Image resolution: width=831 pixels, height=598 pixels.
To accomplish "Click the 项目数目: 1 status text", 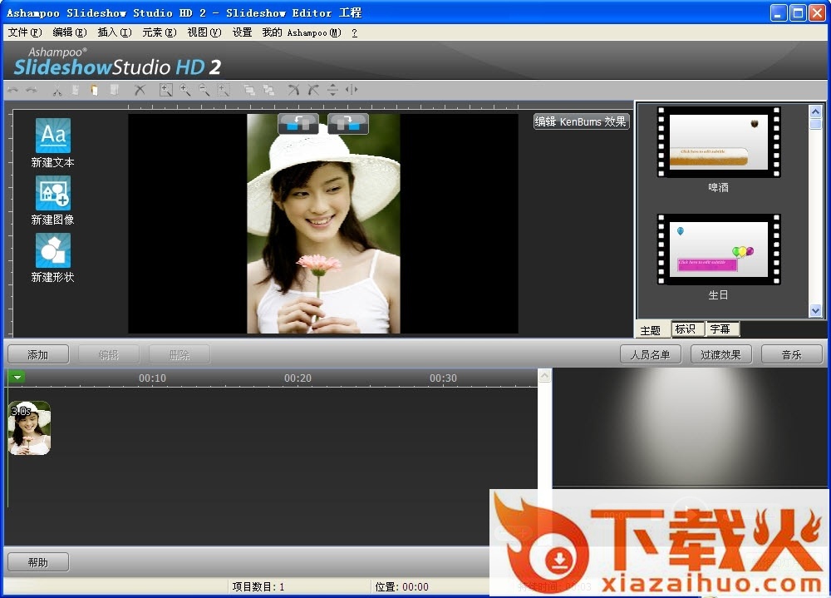I will point(258,586).
